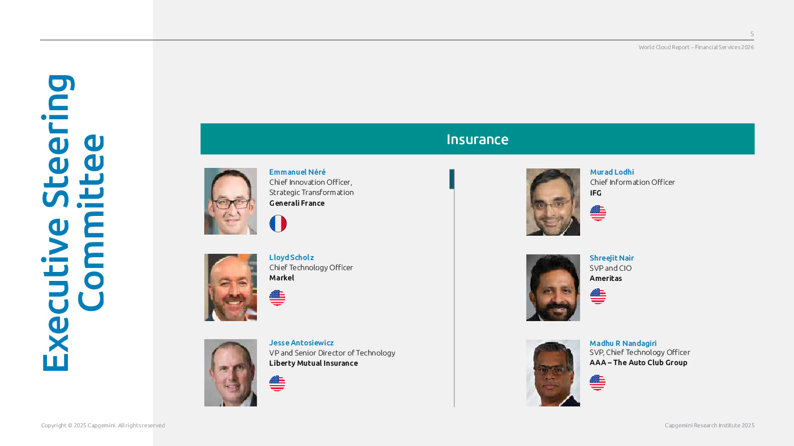
Task: Select the photo beside Shreejit Nair's name
Action: pos(553,288)
